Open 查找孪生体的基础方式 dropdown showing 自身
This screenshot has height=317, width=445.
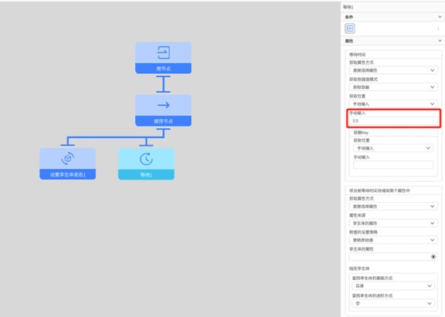click(393, 286)
